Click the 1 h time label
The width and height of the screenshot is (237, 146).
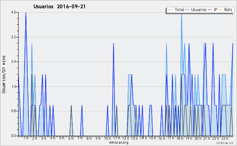(x=26, y=138)
